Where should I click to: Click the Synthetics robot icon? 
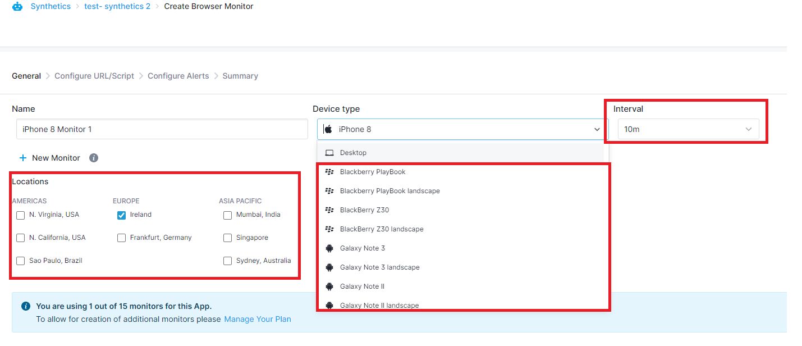point(17,7)
